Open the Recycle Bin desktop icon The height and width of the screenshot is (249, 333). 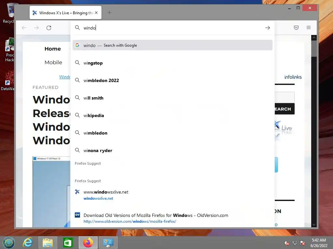(x=9, y=13)
